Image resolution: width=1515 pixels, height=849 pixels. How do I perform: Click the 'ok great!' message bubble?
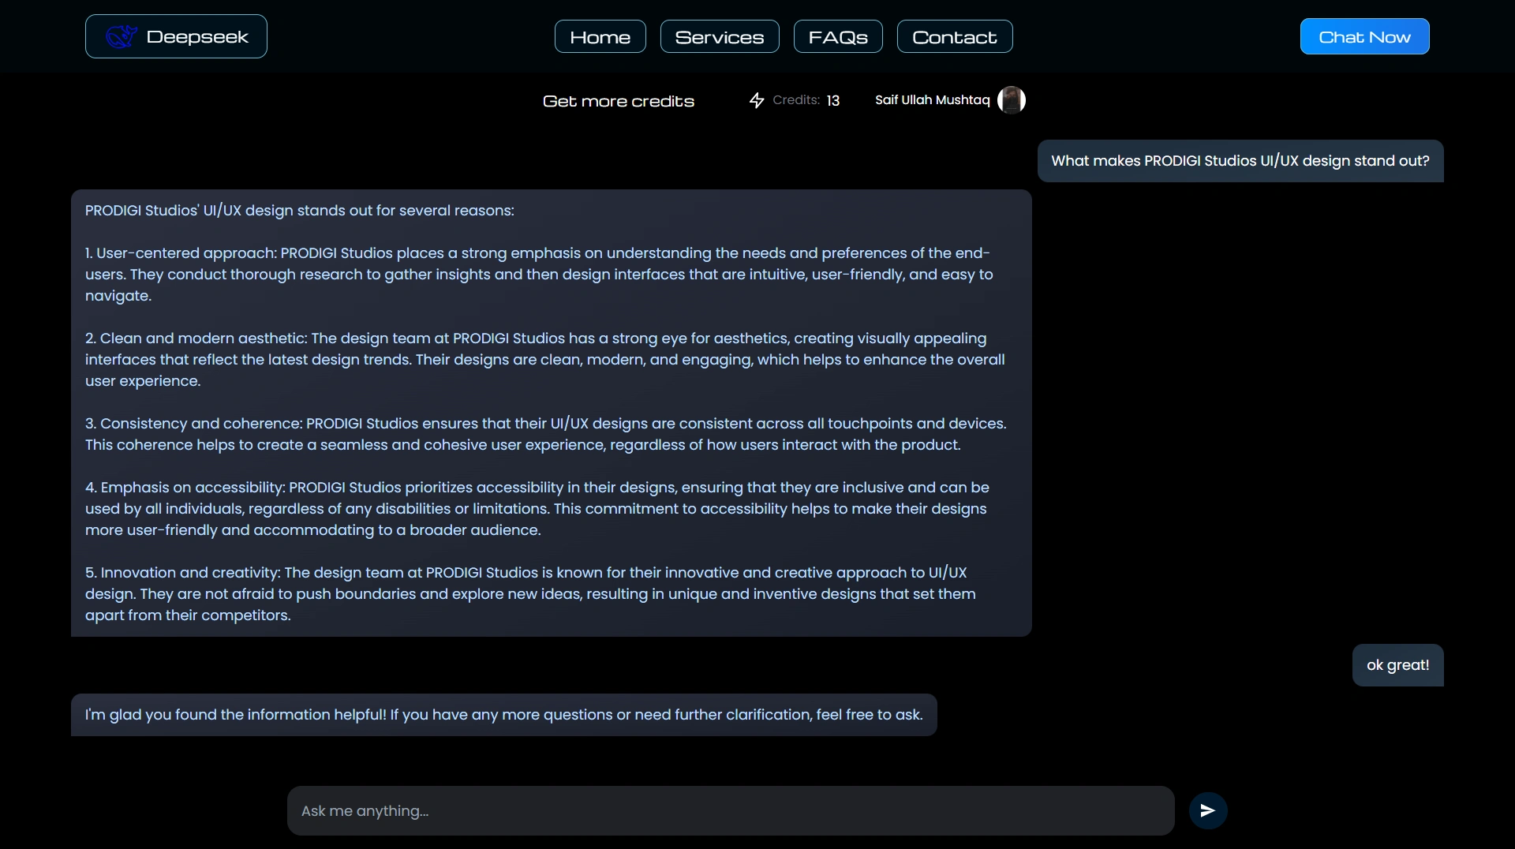1398,665
